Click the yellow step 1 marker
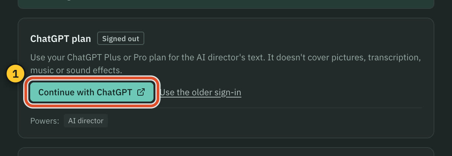 (x=15, y=74)
